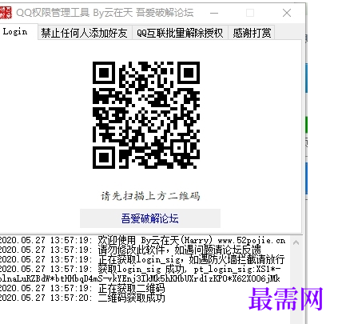Open the 禁止任何人添加好友 tab

(85, 33)
